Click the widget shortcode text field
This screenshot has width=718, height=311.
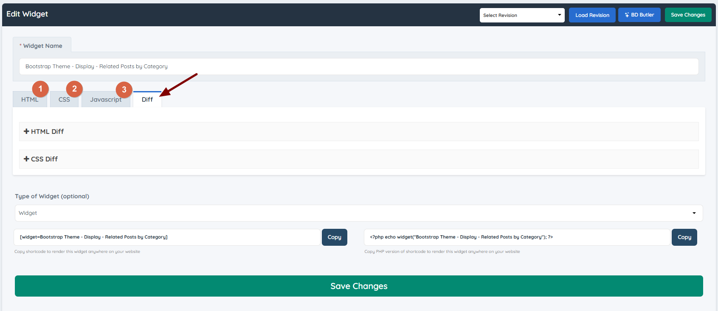[x=167, y=237]
